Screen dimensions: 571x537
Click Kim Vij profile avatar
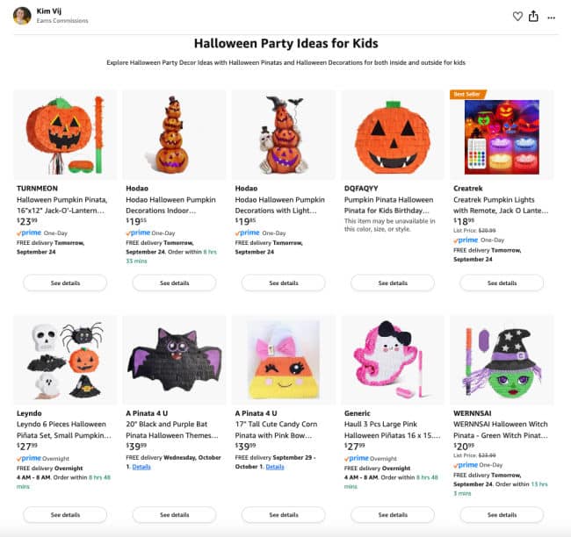click(22, 16)
